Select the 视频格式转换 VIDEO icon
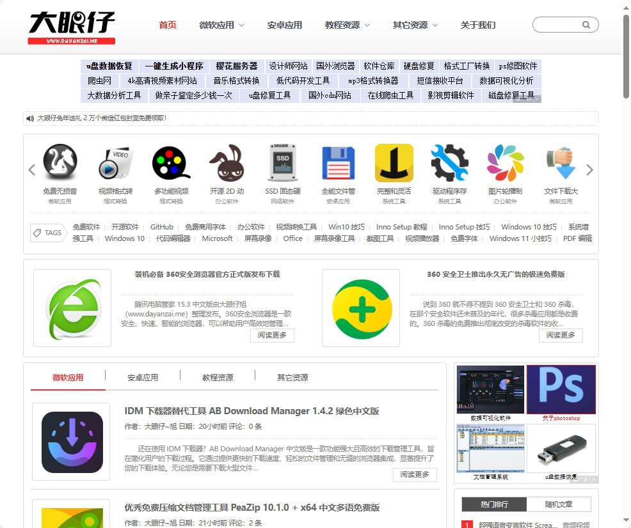The width and height of the screenshot is (631, 528). (115, 163)
